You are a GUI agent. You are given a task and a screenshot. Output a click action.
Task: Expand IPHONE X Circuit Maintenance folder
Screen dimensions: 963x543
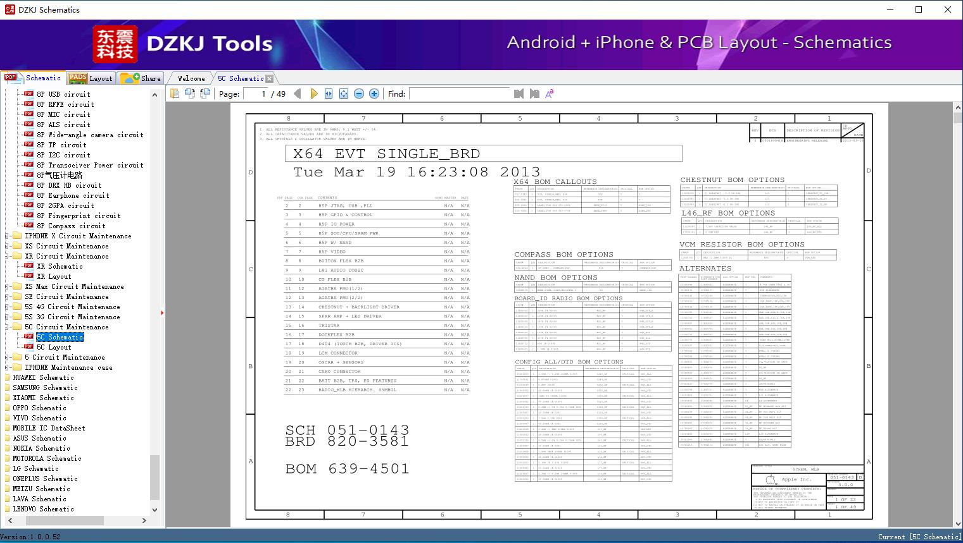[8, 236]
